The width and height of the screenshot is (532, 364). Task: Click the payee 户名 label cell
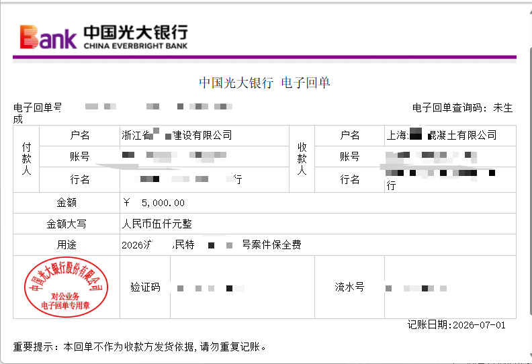(350, 136)
